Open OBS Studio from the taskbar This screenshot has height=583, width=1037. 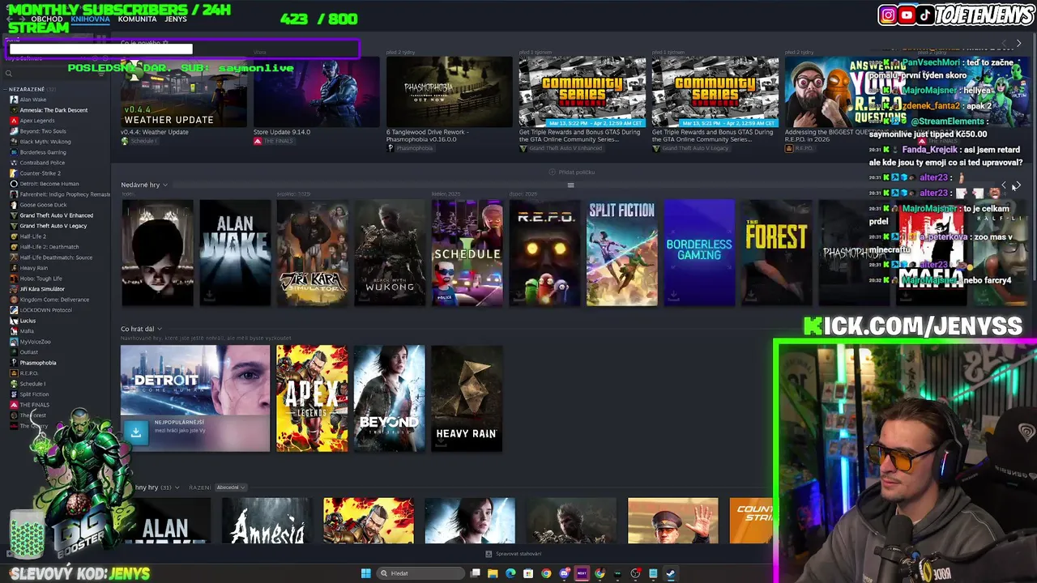point(635,573)
